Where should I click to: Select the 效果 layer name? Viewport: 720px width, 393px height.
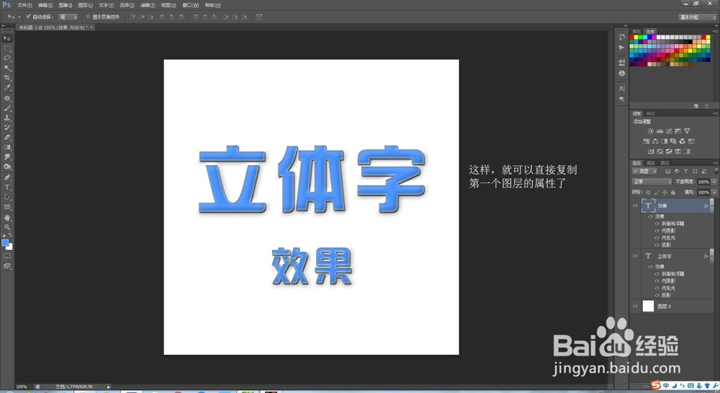tap(662, 206)
